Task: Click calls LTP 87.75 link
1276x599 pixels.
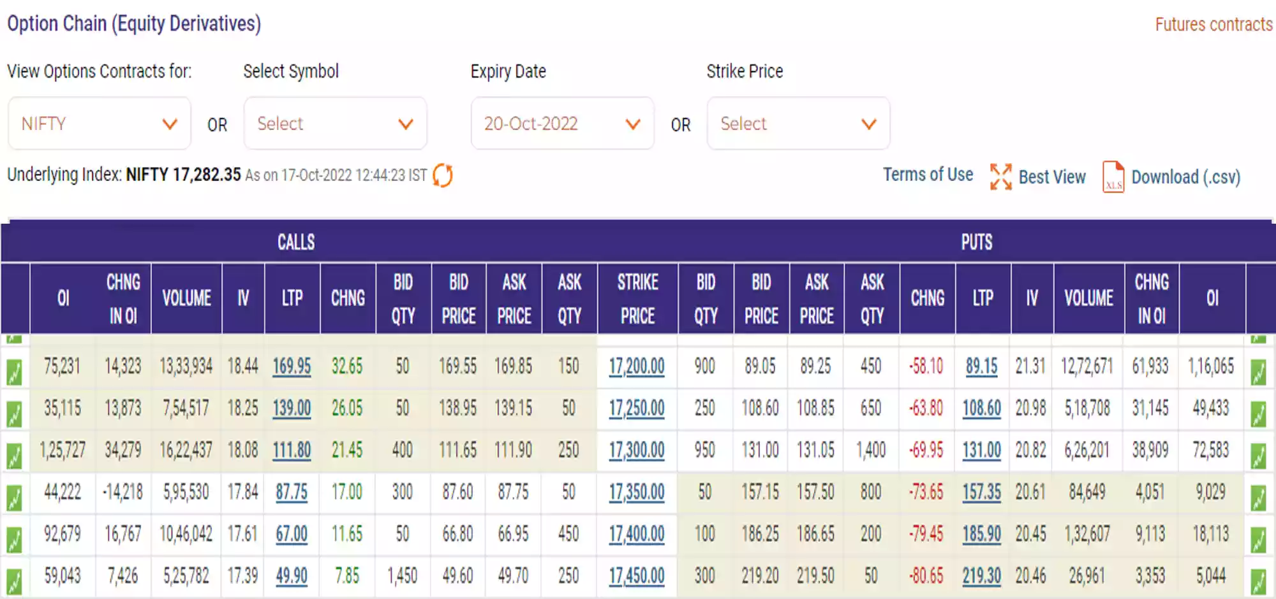Action: tap(292, 492)
